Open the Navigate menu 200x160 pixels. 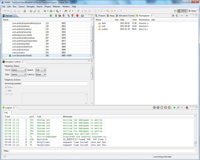tap(31, 7)
